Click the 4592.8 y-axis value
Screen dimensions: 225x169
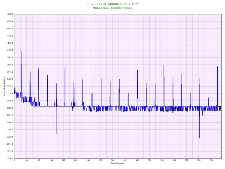click(10, 29)
